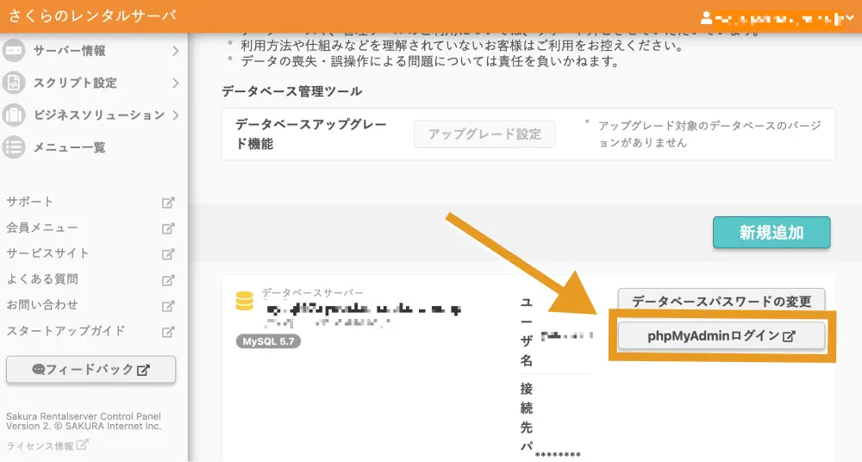Open メニュー一覧 in the sidebar

[x=69, y=147]
